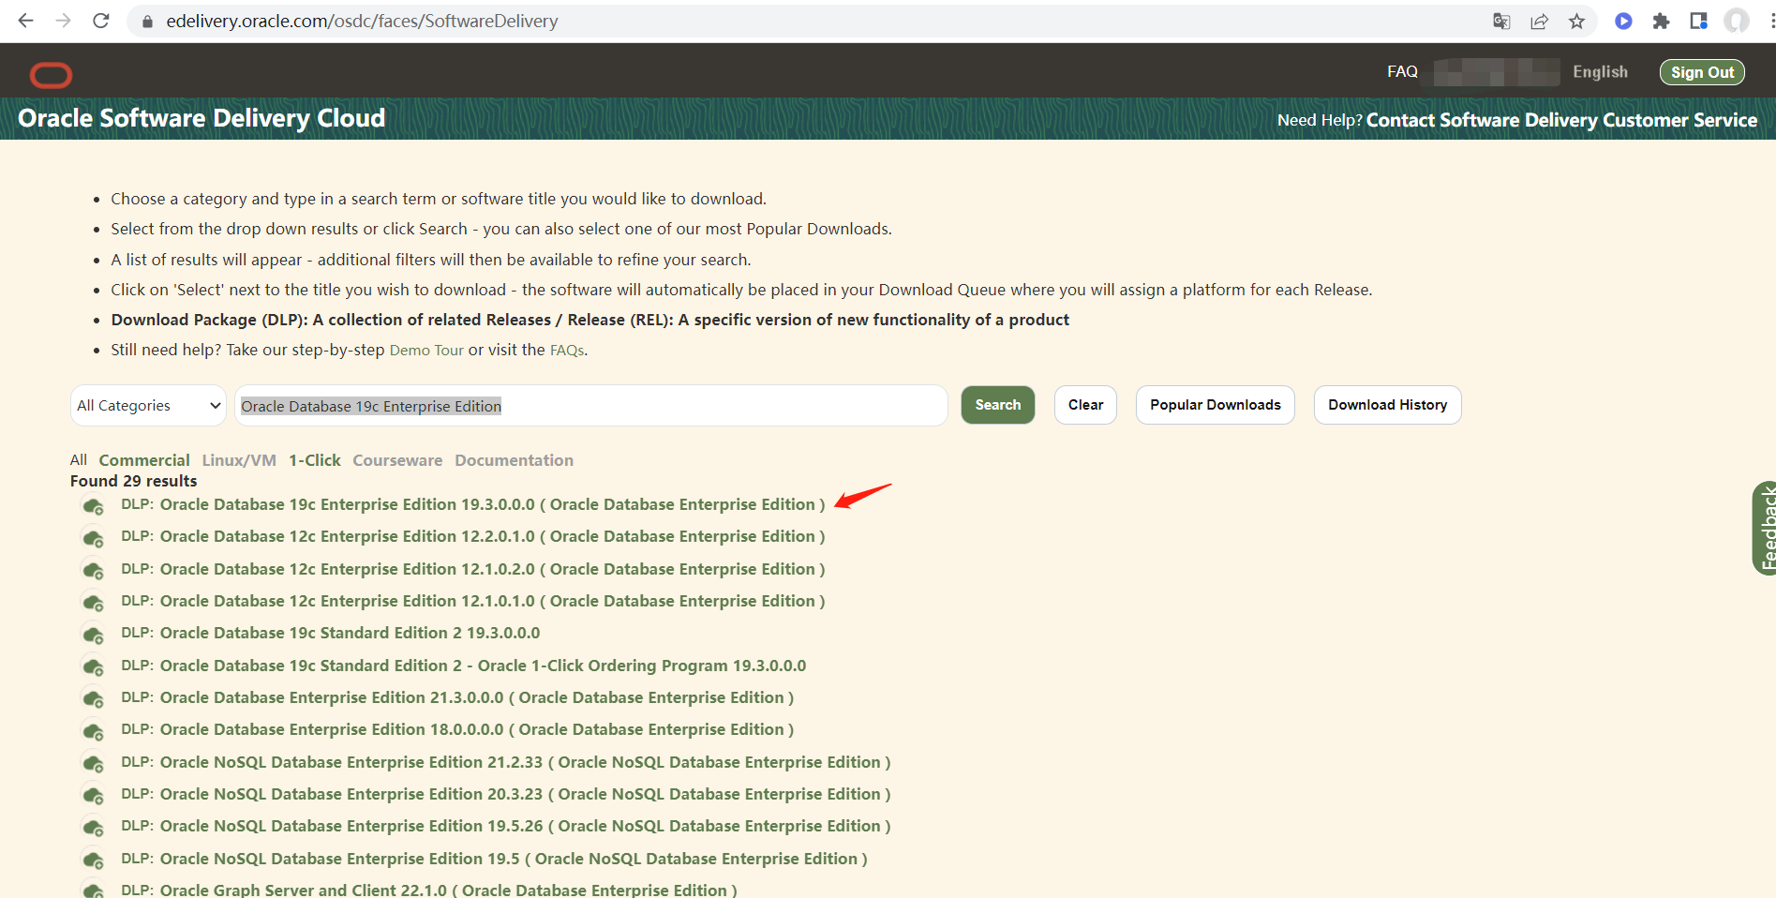The image size is (1776, 898).
Task: Open the blue play extension icon
Action: [1623, 22]
